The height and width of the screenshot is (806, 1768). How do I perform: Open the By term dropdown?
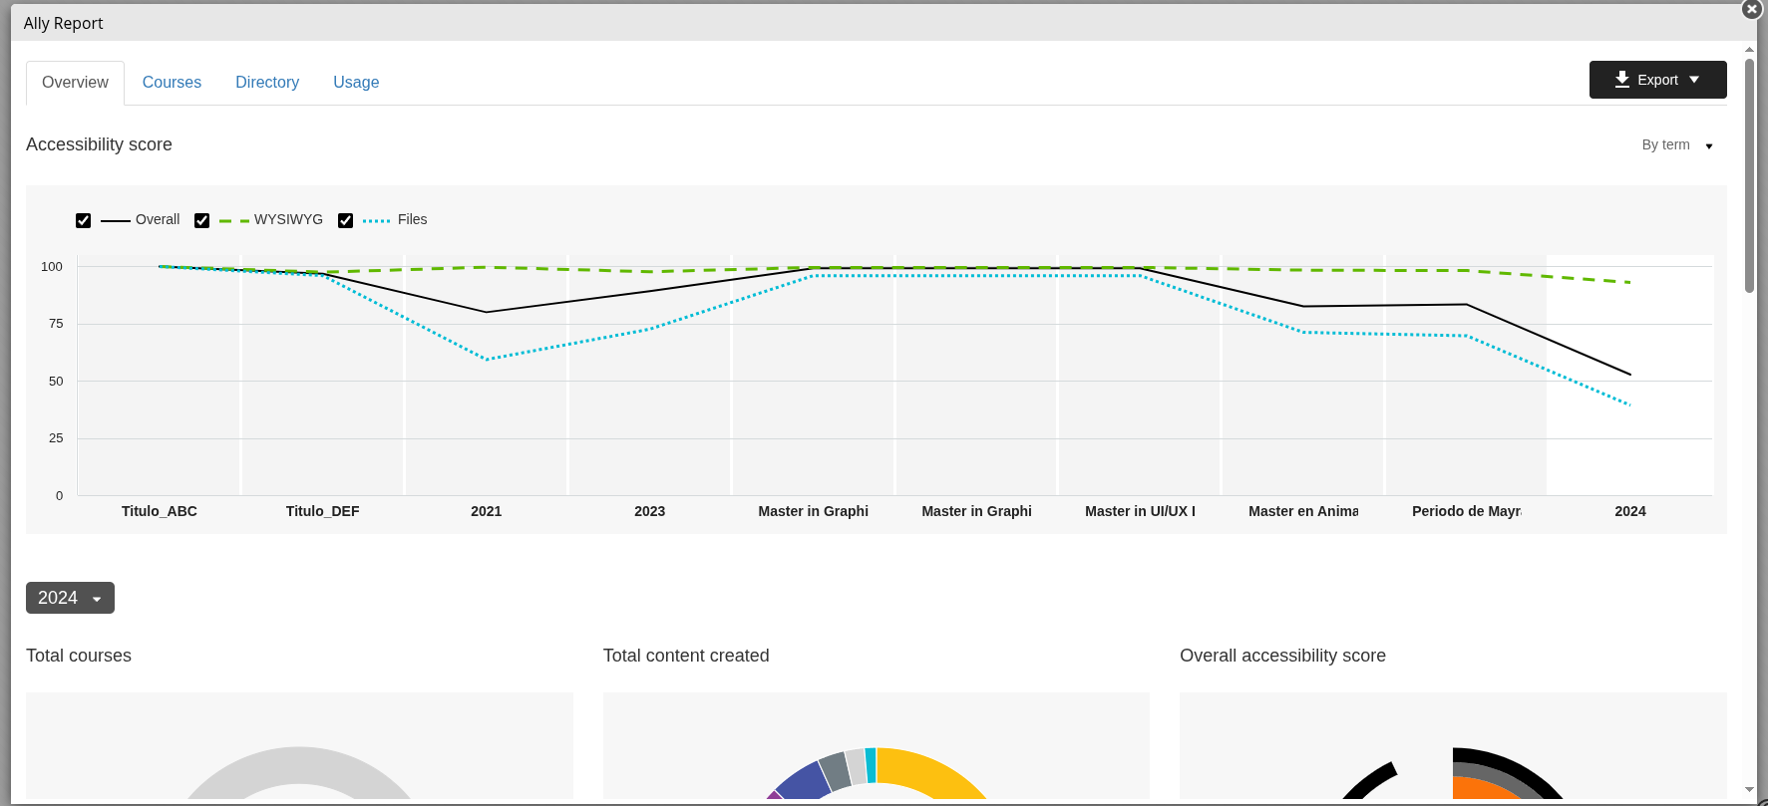(x=1677, y=145)
